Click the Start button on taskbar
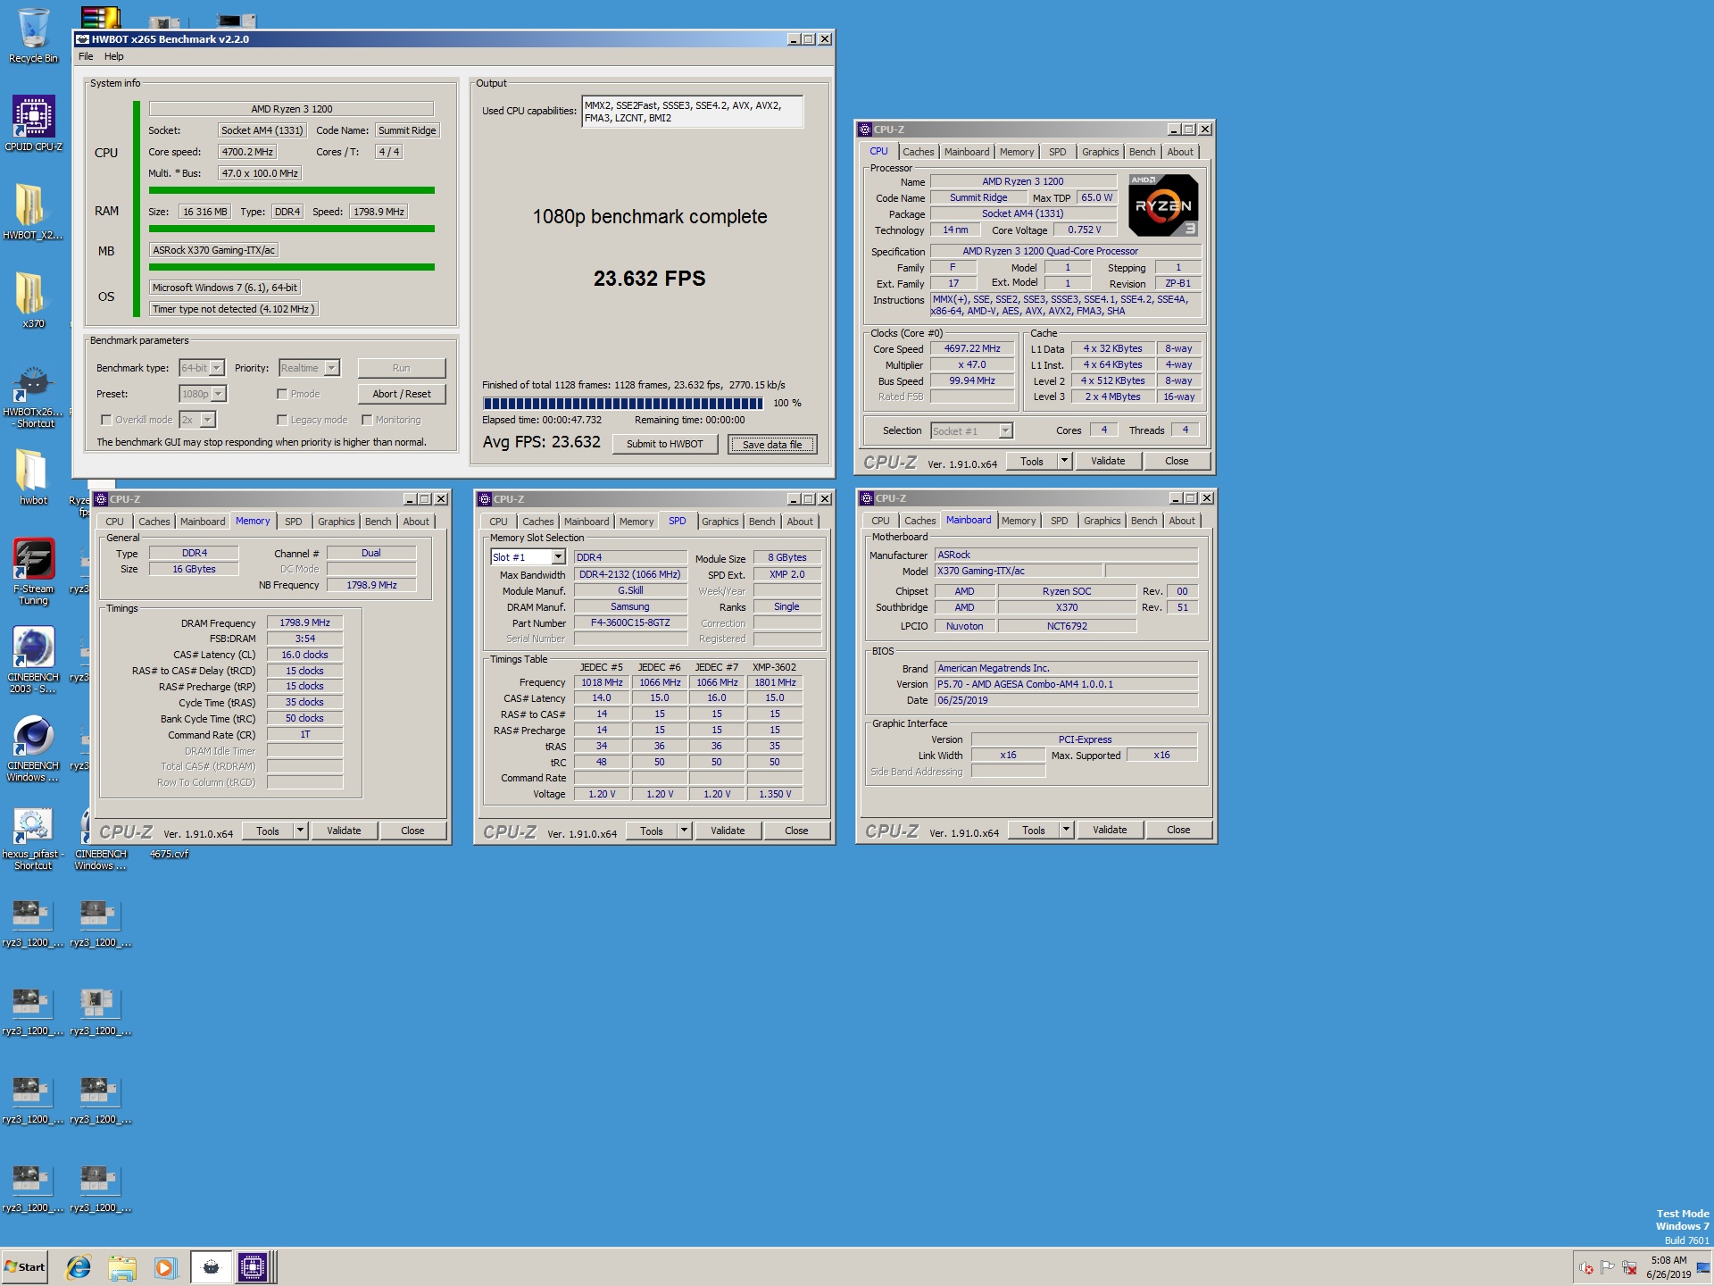 click(x=25, y=1267)
